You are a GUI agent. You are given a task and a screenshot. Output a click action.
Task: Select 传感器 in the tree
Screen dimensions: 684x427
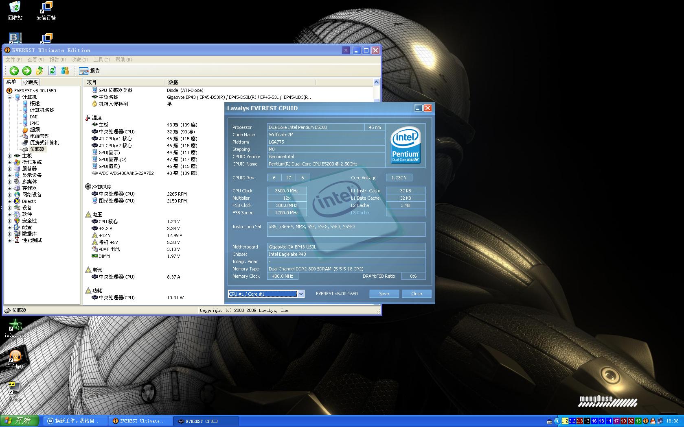pyautogui.click(x=37, y=149)
